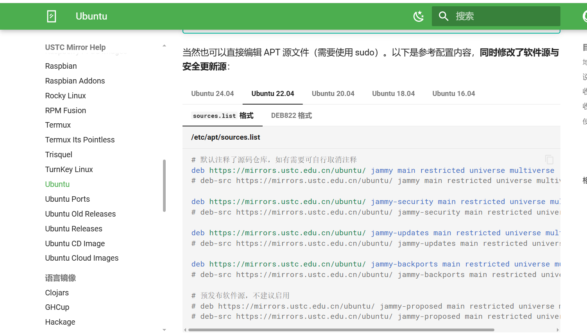The height and width of the screenshot is (334, 587).
Task: Click the sidebar vertical scrollbar thumb
Action: 164,186
